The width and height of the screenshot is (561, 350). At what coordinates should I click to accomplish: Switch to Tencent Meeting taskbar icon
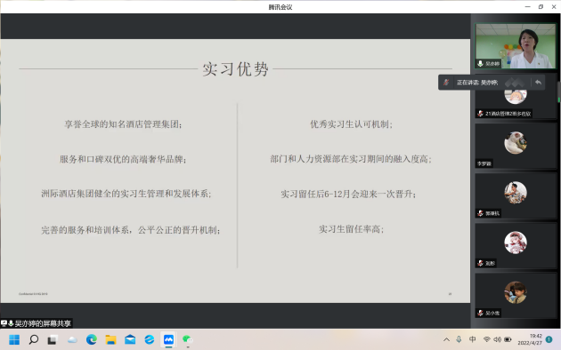point(168,339)
